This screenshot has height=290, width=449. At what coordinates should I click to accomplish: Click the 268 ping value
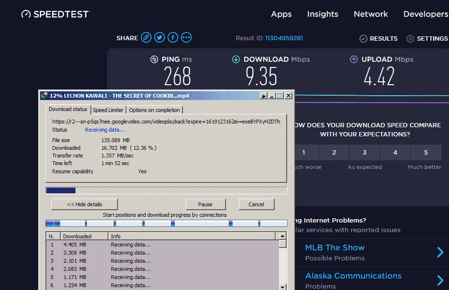(177, 76)
